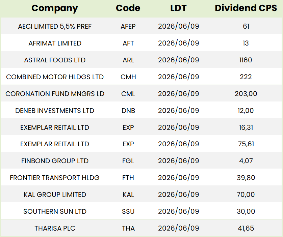The height and width of the screenshot is (237, 283).
Task: Click the LDT date in FINBOND GROUP row
Action: coord(178,161)
